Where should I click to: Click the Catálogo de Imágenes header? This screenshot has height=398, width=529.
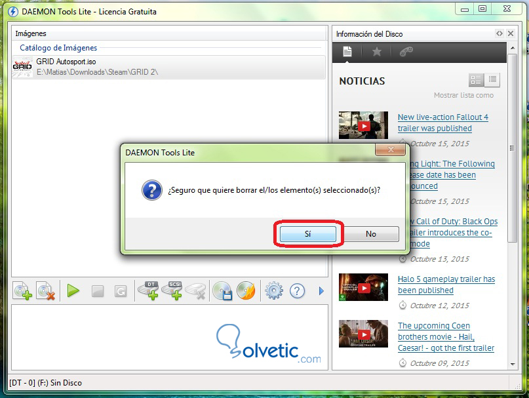click(x=58, y=48)
